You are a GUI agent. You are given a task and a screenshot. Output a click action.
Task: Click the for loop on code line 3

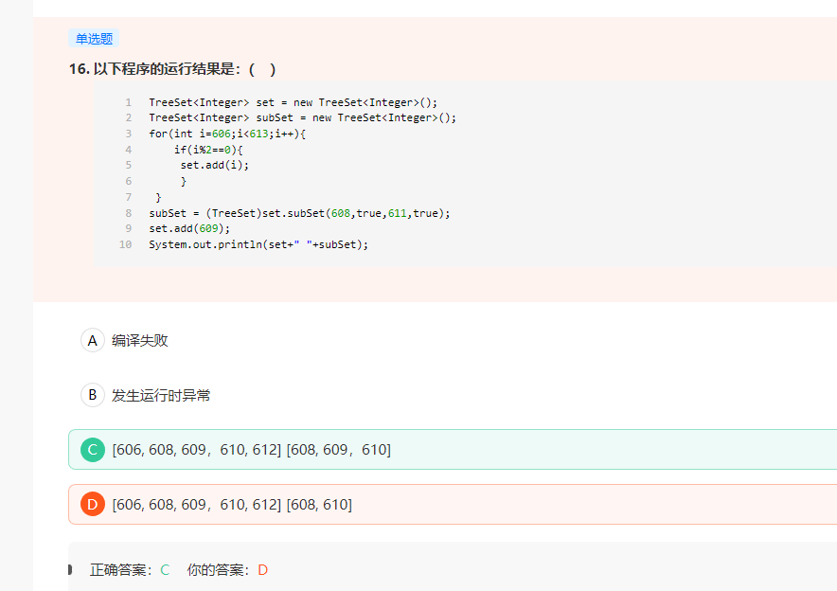pyautogui.click(x=227, y=134)
